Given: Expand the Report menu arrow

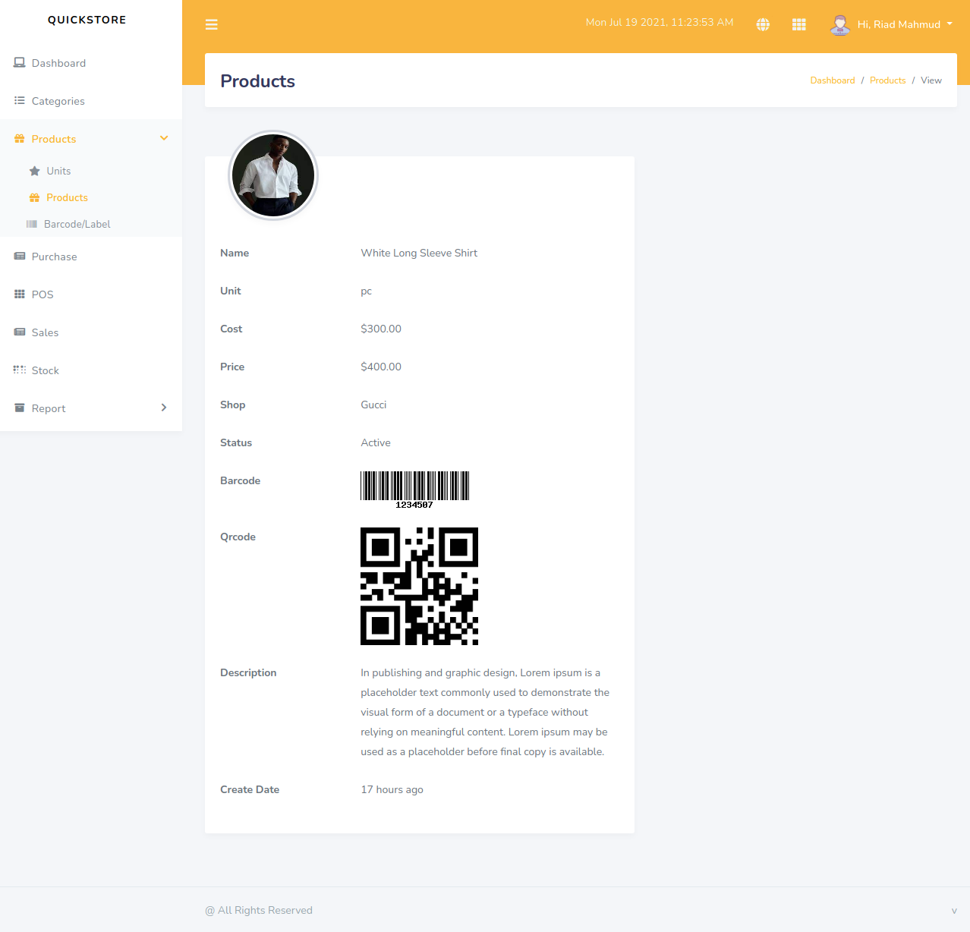Looking at the screenshot, I should (164, 408).
